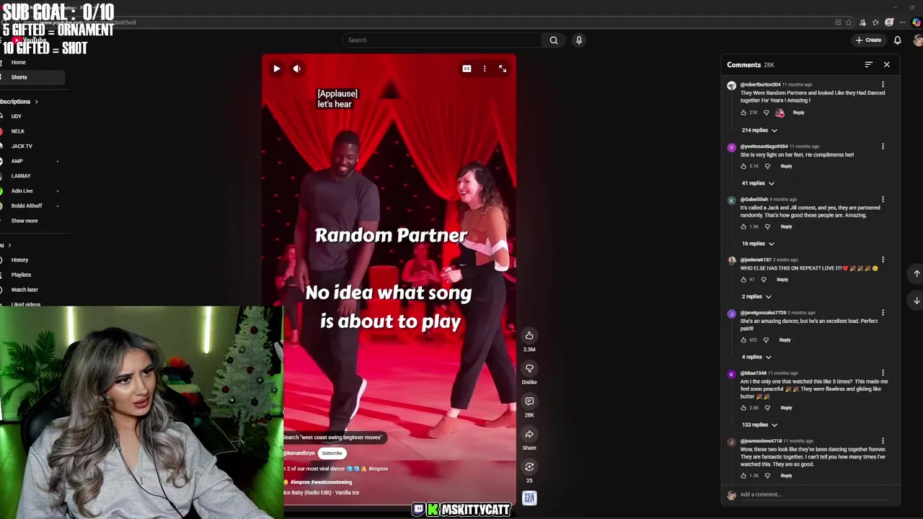Like yvettesantiago9554's comment with 5.1K likes
This screenshot has height=519, width=923.
(743, 167)
